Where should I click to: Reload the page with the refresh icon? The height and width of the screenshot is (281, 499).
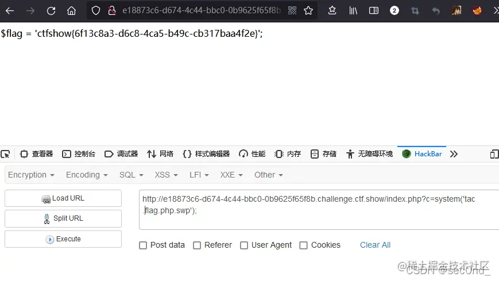coord(51,11)
